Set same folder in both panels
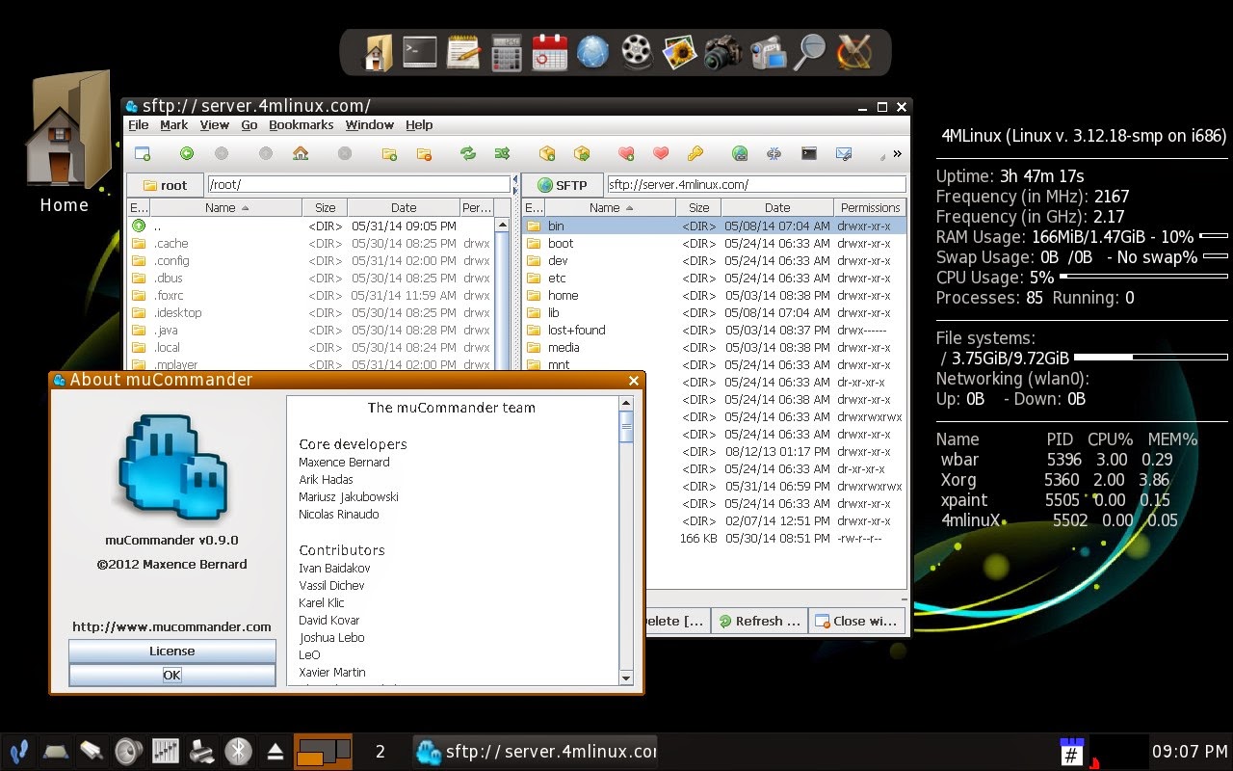This screenshot has height=771, width=1233. (502, 153)
